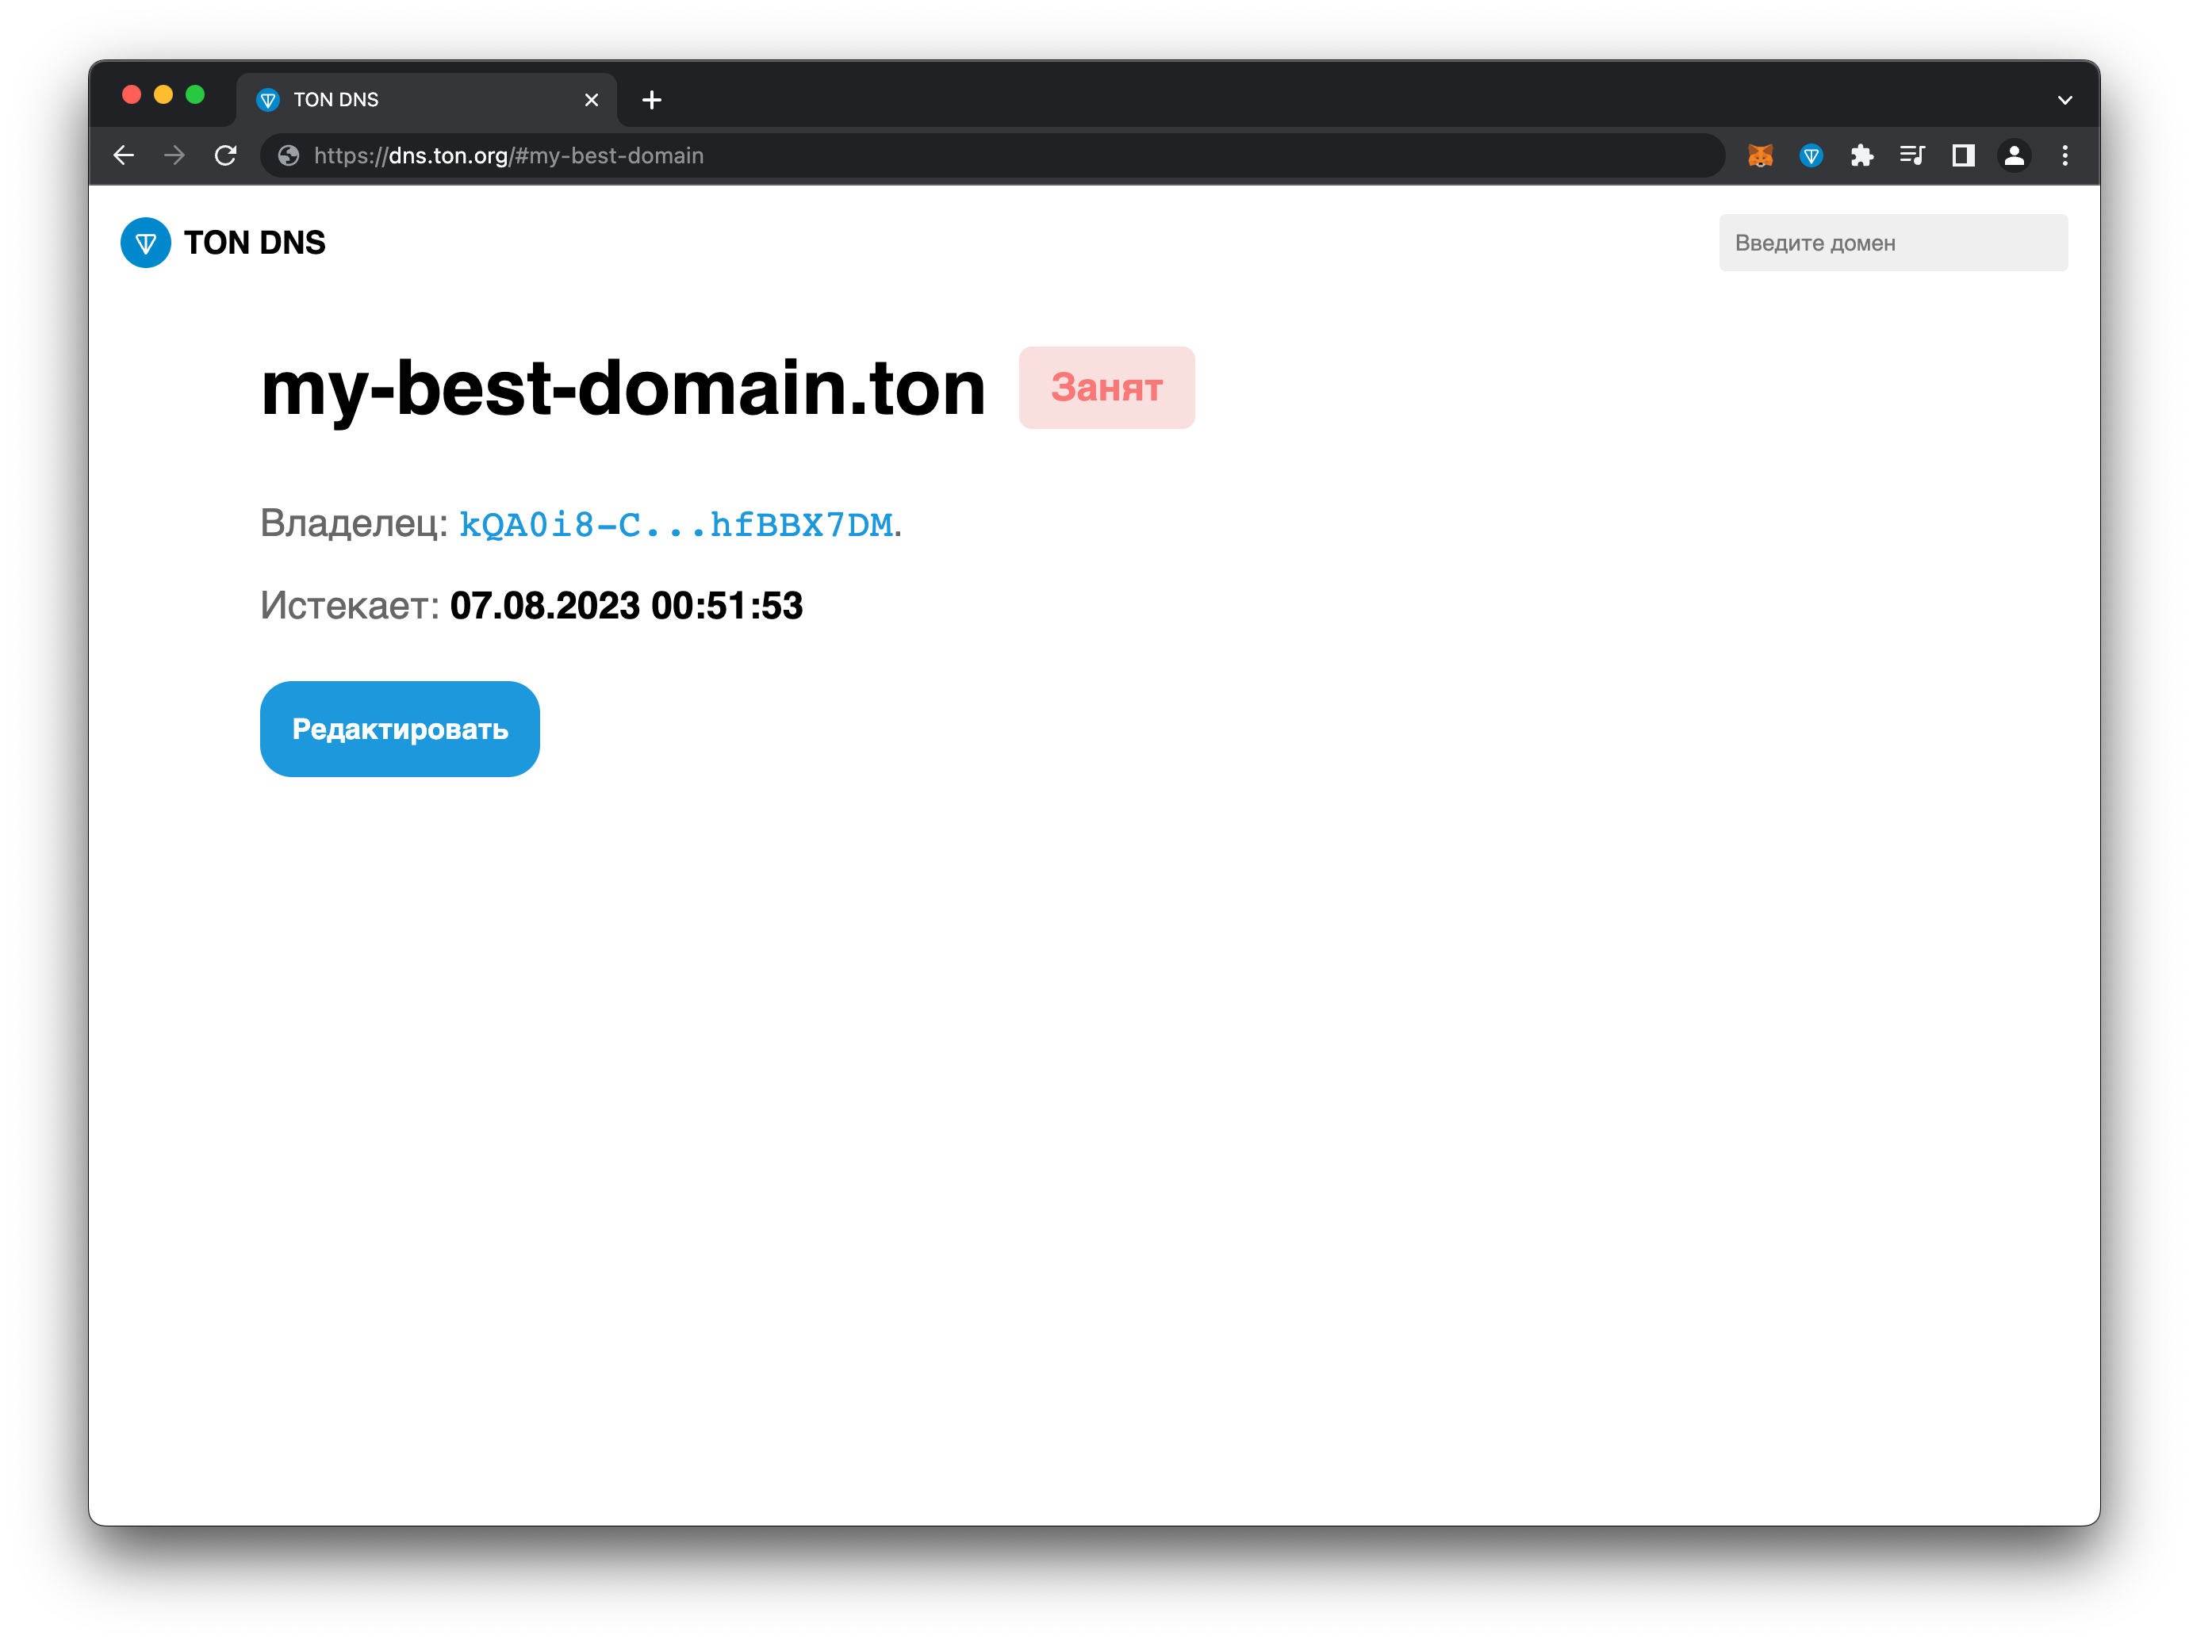Screen dimensions: 2189x1643
Task: Reload the page with the refresh icon
Action: point(225,155)
